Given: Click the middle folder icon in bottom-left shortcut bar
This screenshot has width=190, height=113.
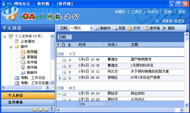Looking at the screenshot, I should coord(40,109).
